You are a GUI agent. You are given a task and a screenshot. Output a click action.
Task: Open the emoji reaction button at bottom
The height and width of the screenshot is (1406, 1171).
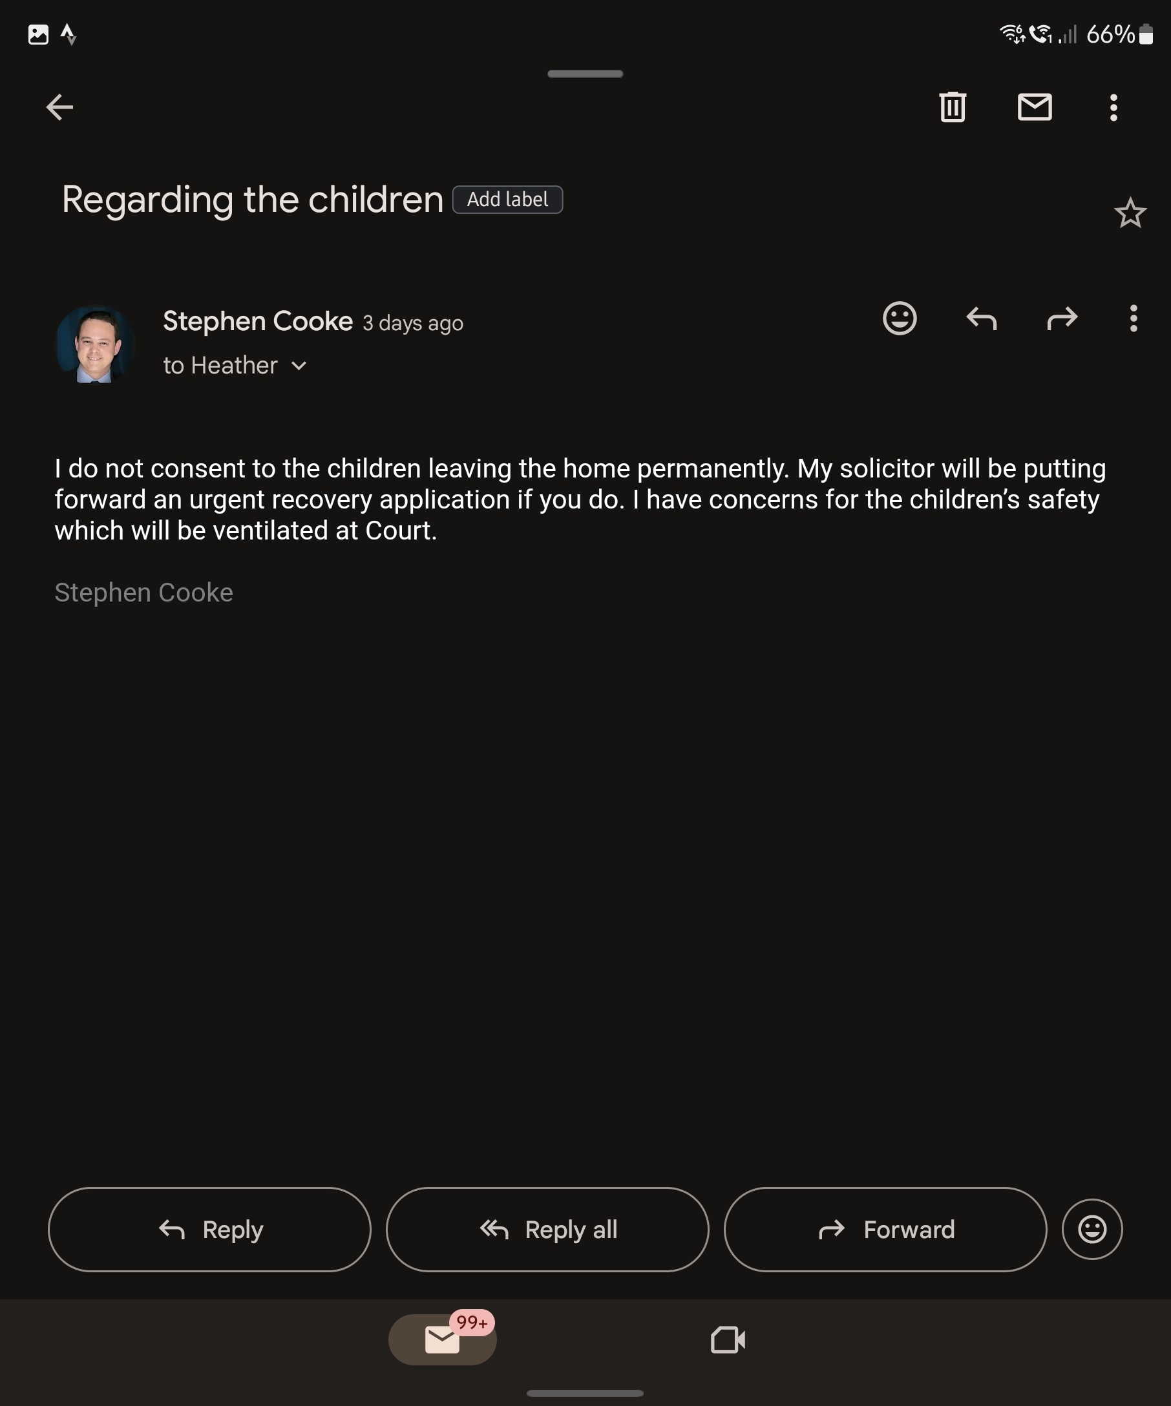coord(1092,1229)
